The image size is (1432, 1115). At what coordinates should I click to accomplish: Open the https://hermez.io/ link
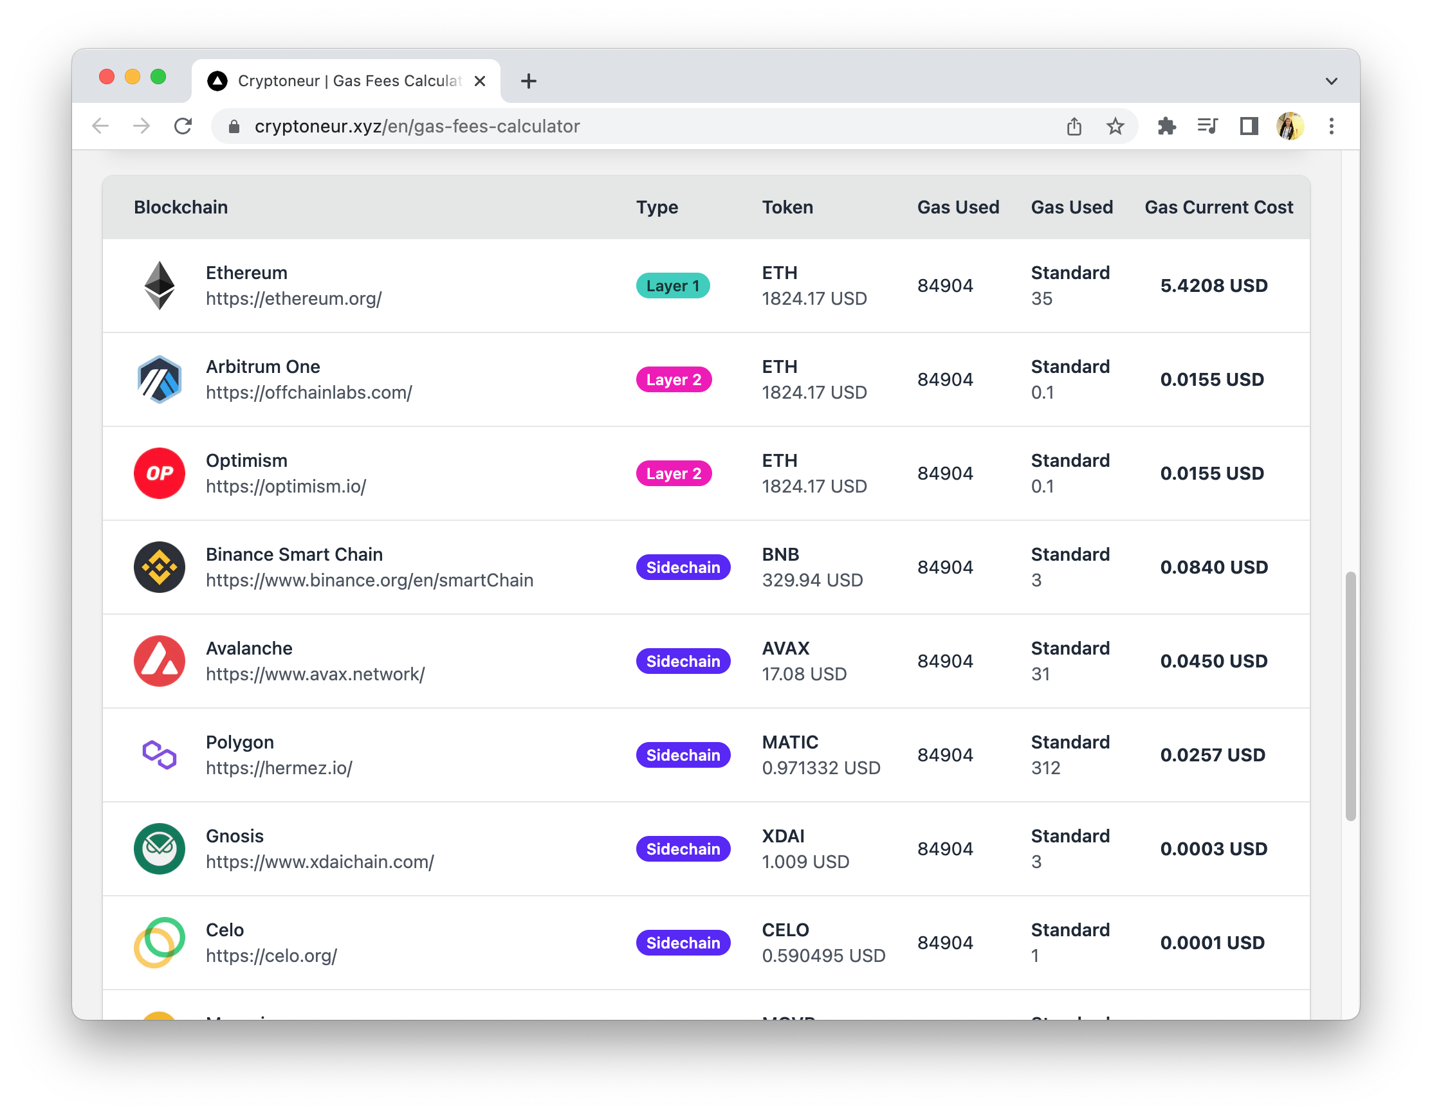(279, 767)
